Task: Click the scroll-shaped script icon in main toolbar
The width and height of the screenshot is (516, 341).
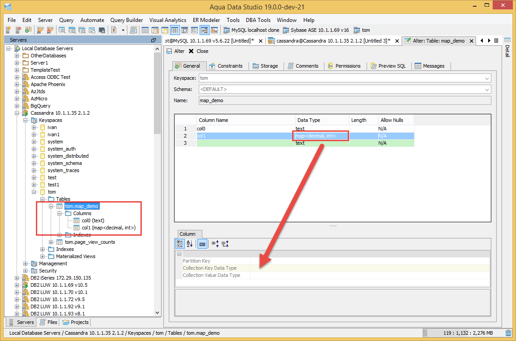Action: (133, 30)
